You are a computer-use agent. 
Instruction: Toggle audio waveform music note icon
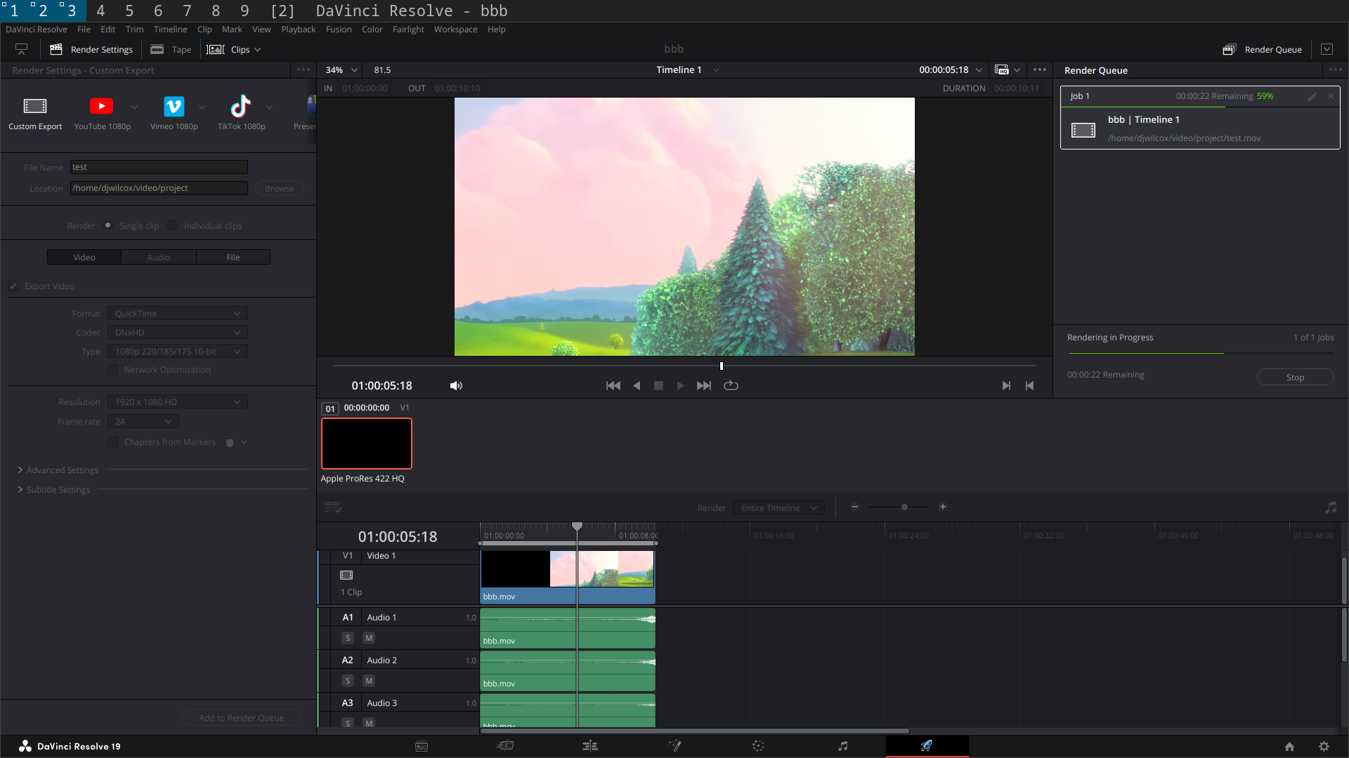(x=1331, y=507)
